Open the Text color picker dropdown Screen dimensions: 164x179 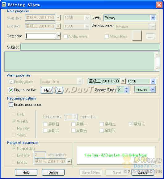tap(59, 36)
